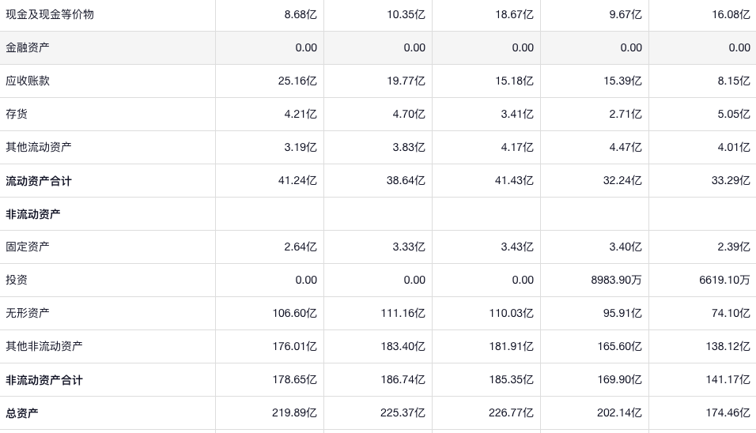Select the 存货 row label
Image resolution: width=756 pixels, height=433 pixels.
click(x=17, y=114)
